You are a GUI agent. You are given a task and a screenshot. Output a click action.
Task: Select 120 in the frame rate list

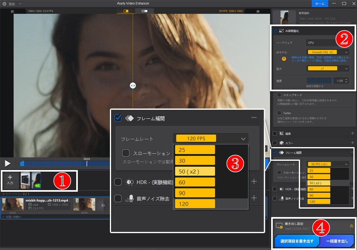[195, 204]
